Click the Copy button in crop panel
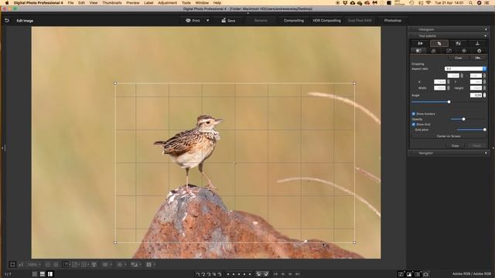Viewport: 495px width, 278px height. [x=456, y=146]
